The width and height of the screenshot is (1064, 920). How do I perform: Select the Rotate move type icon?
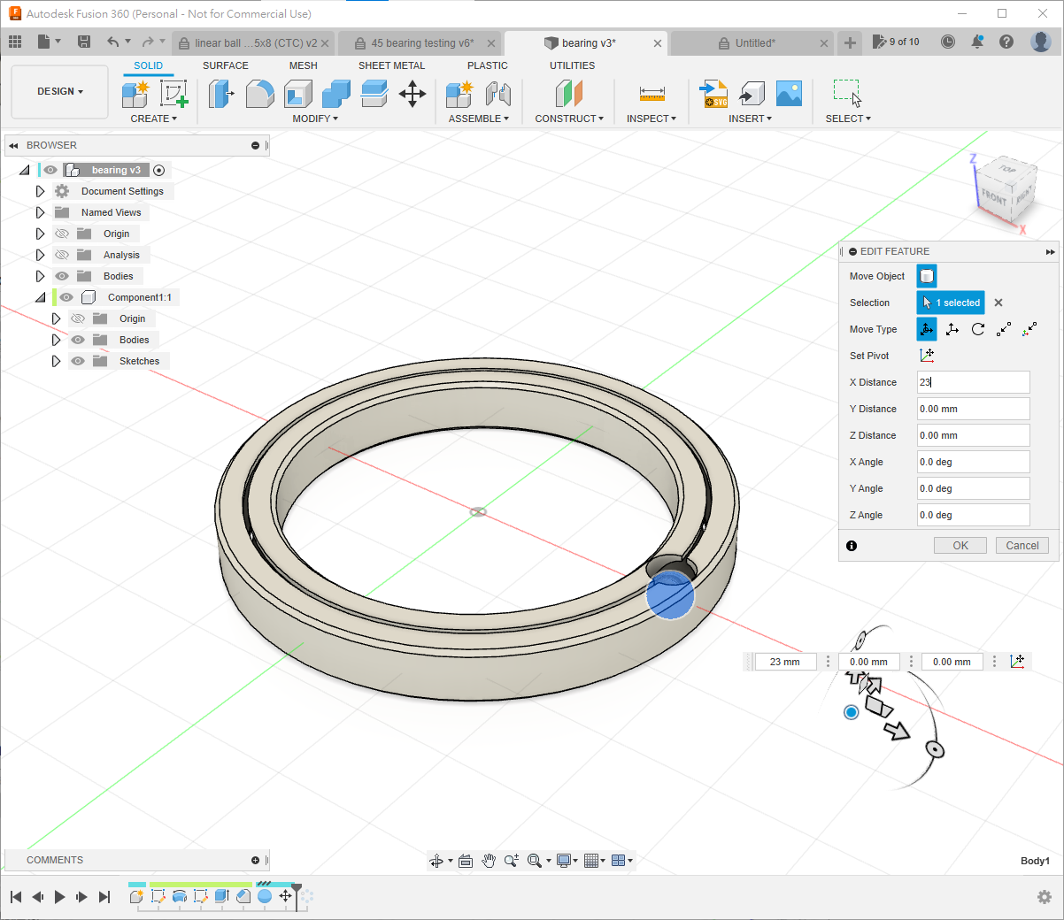click(x=978, y=329)
